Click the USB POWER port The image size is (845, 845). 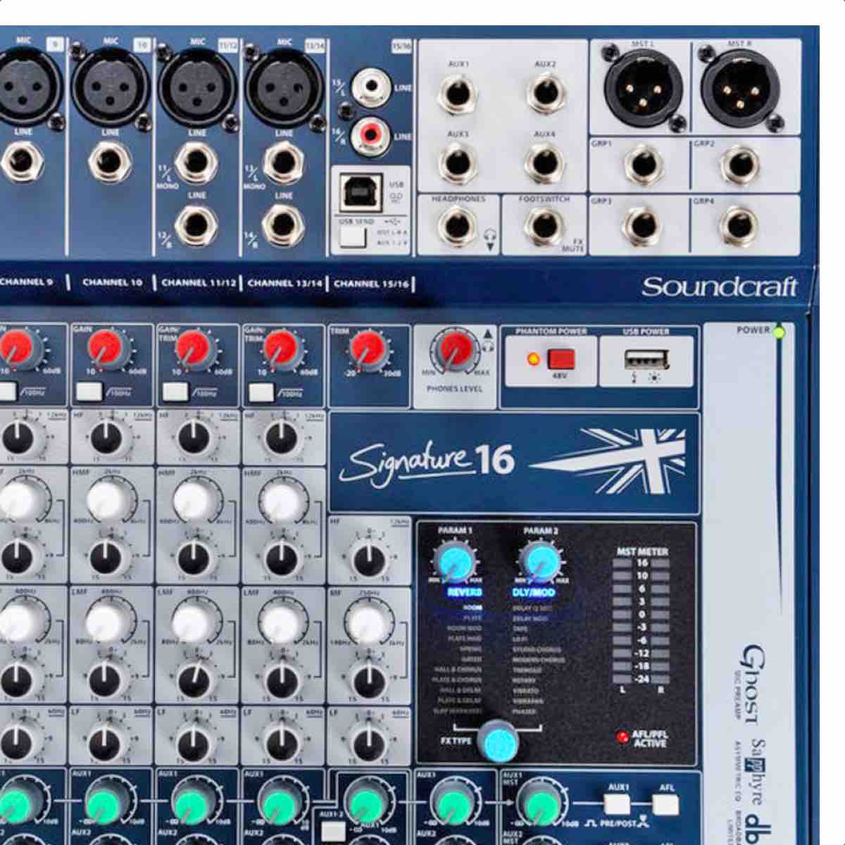pos(646,360)
